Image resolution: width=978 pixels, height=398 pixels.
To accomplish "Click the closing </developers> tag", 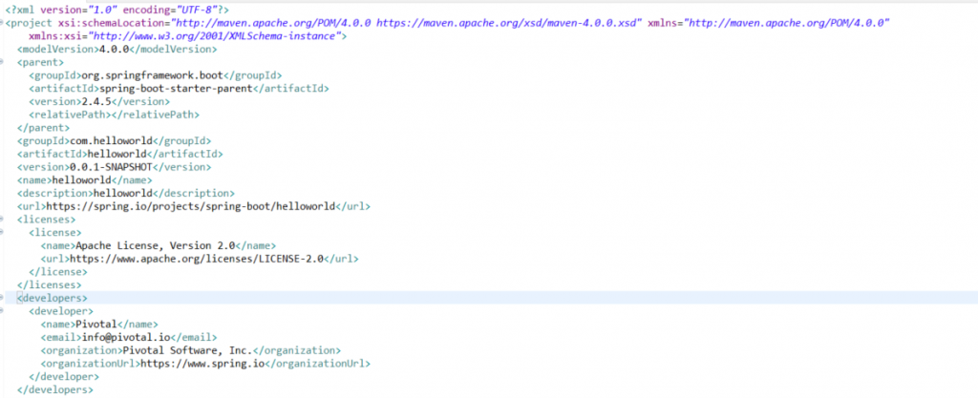I will pos(54,390).
